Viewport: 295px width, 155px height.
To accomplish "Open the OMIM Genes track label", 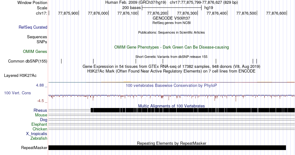I will (x=35, y=51).
